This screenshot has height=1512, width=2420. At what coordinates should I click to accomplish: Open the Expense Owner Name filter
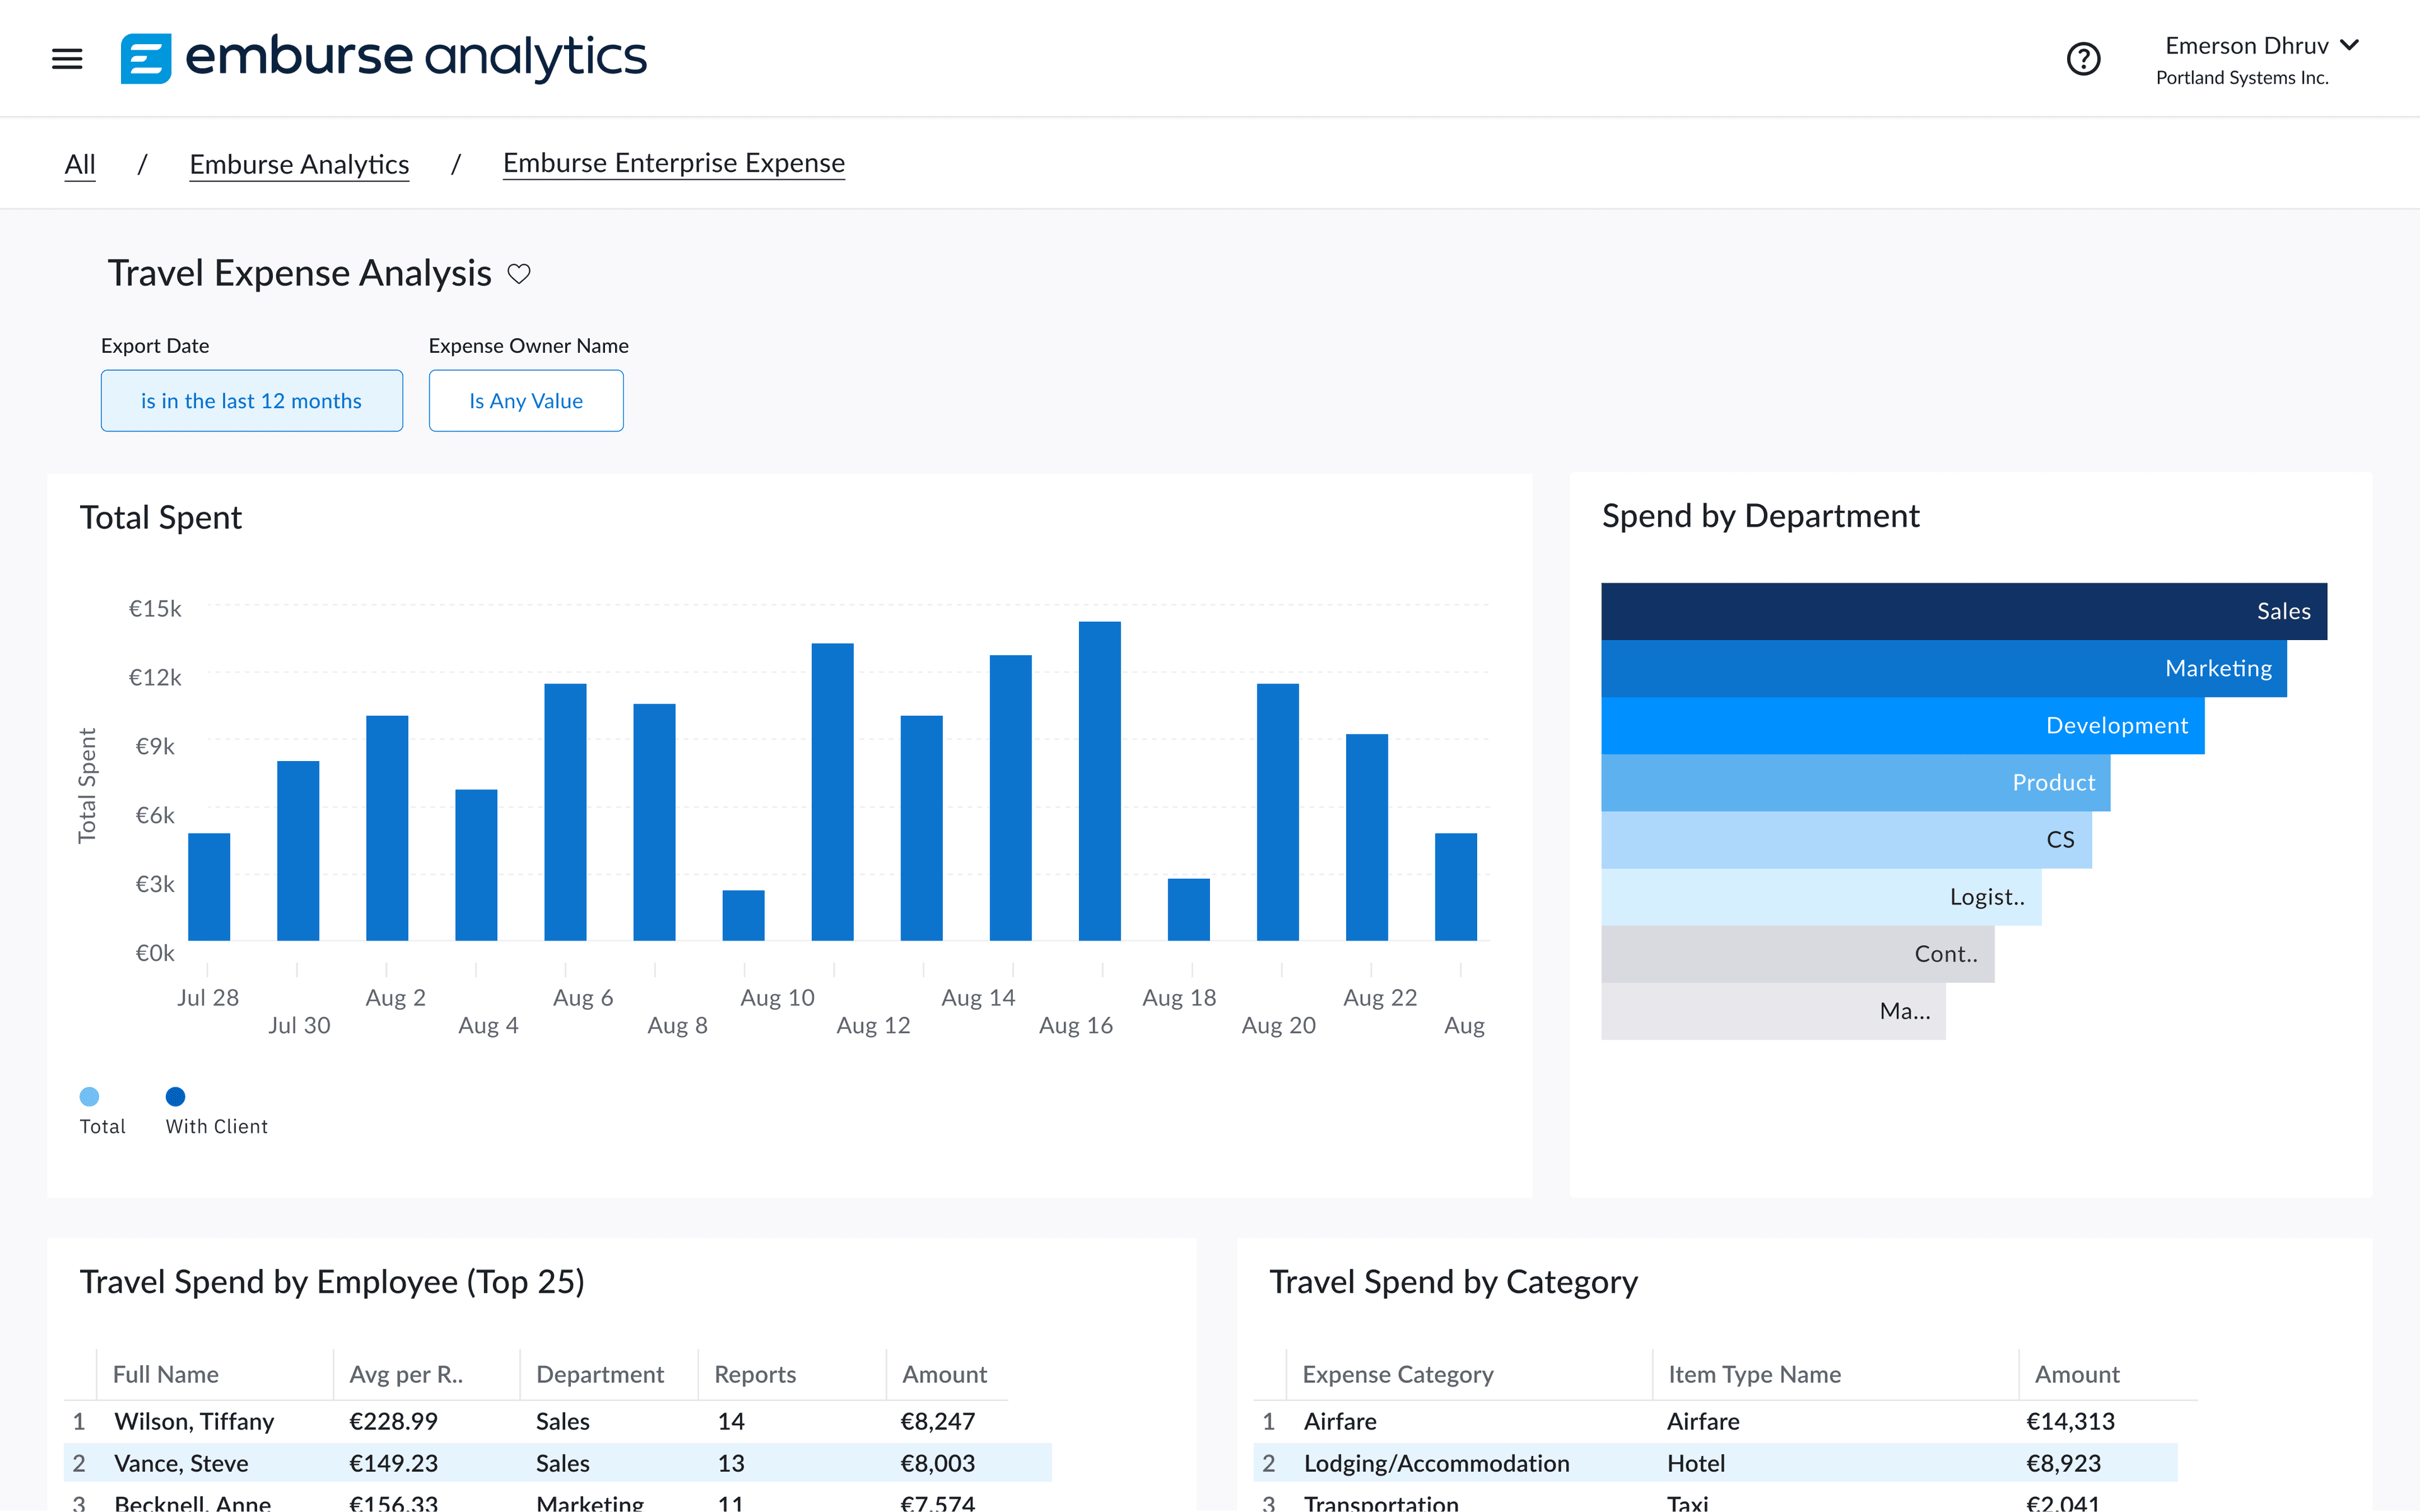[526, 401]
